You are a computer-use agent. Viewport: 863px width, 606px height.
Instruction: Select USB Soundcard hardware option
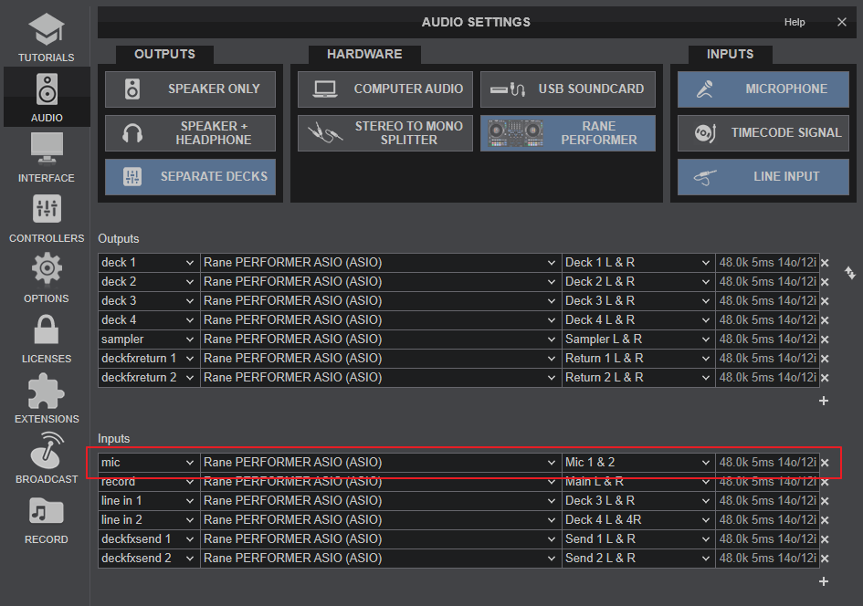click(568, 89)
